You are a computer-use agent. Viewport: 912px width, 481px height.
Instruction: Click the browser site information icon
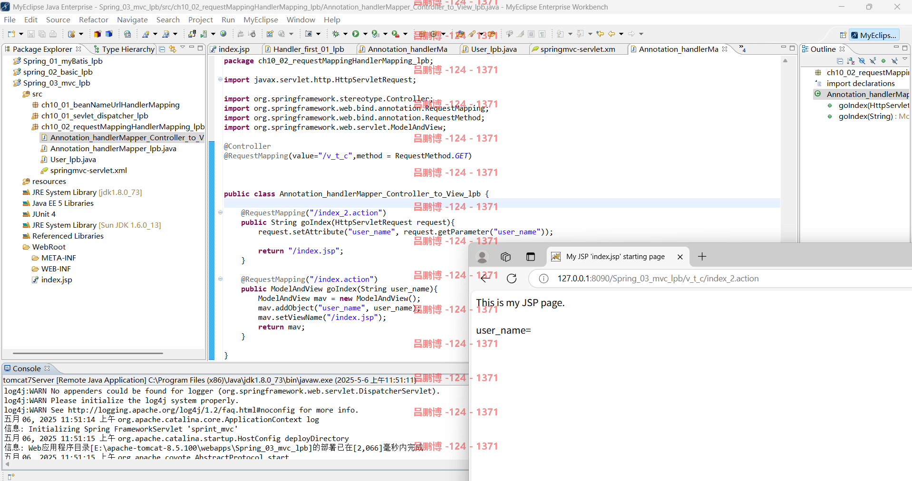click(x=543, y=279)
